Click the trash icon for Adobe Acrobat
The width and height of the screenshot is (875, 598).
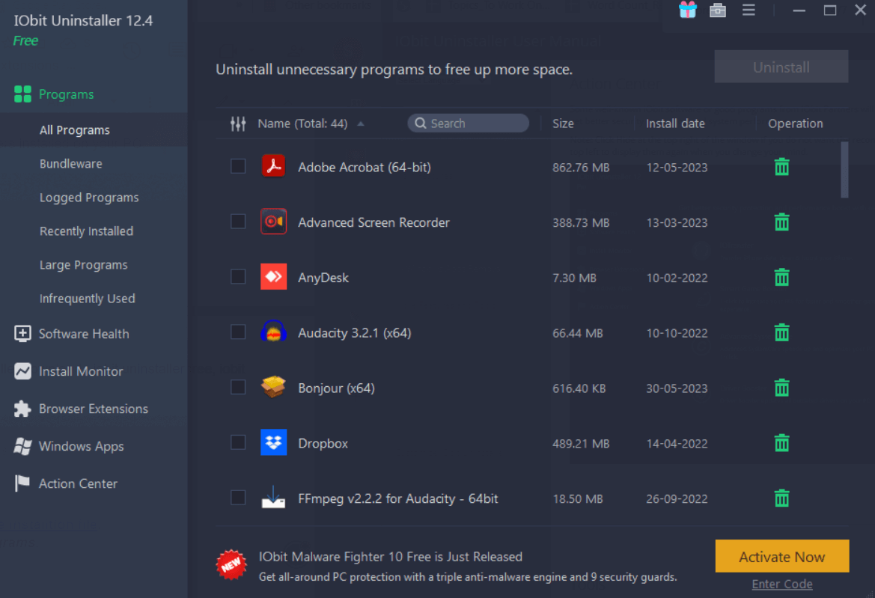pyautogui.click(x=781, y=167)
